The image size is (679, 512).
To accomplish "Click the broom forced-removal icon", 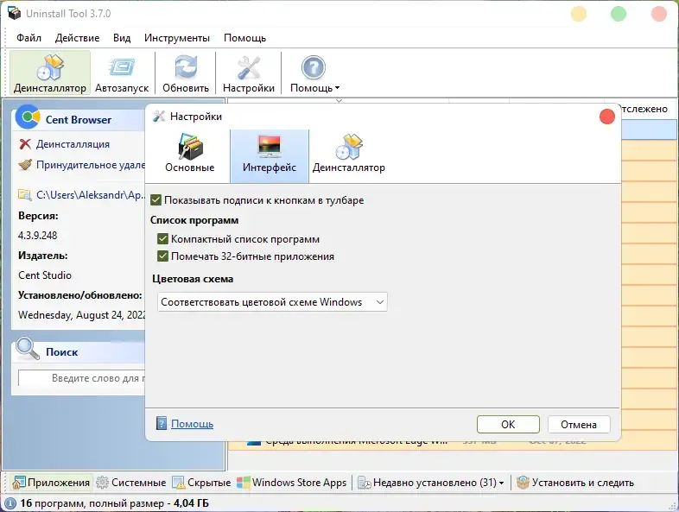I will tap(25, 165).
